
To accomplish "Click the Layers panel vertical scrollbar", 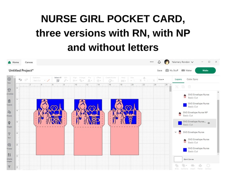I will click(x=218, y=126).
